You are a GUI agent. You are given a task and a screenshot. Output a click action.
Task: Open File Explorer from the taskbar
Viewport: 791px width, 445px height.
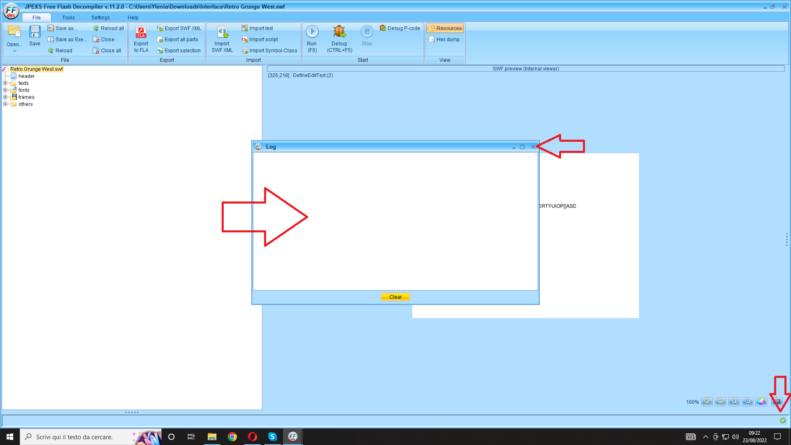click(212, 437)
